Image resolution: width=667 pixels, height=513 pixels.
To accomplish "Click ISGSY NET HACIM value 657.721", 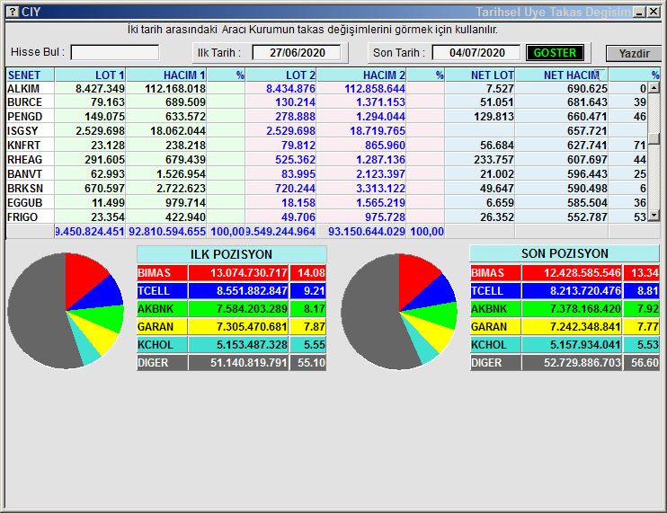I will pos(587,131).
